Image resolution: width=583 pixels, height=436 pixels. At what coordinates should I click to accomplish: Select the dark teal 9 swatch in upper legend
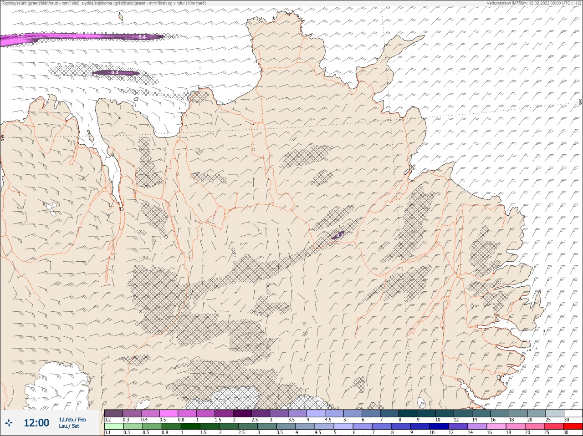426,413
